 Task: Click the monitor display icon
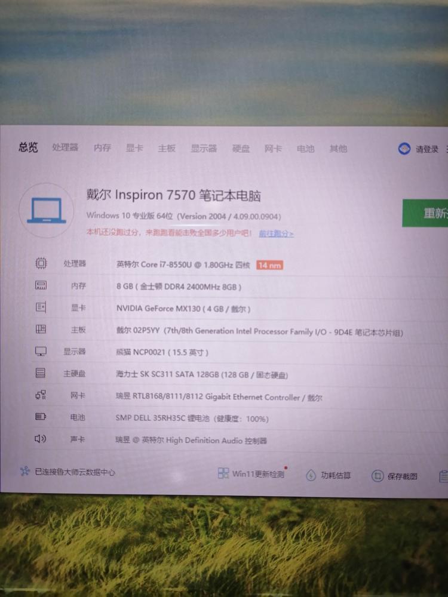tap(41, 352)
